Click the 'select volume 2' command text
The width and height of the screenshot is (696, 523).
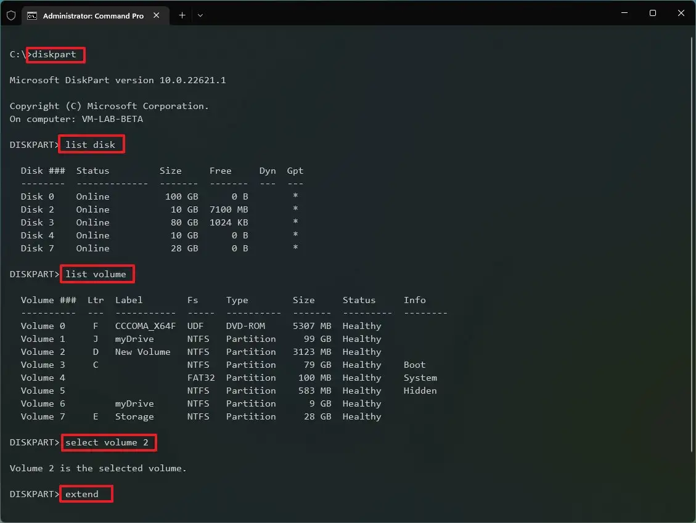[107, 442]
